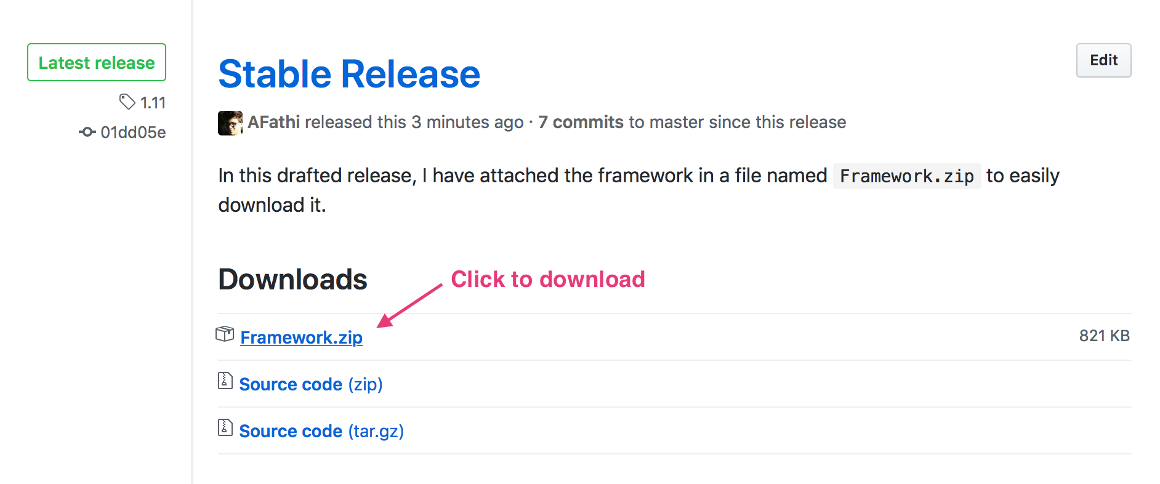Visit the AFathi username profile link
Viewport: 1160px width, 484px height.
tap(274, 122)
